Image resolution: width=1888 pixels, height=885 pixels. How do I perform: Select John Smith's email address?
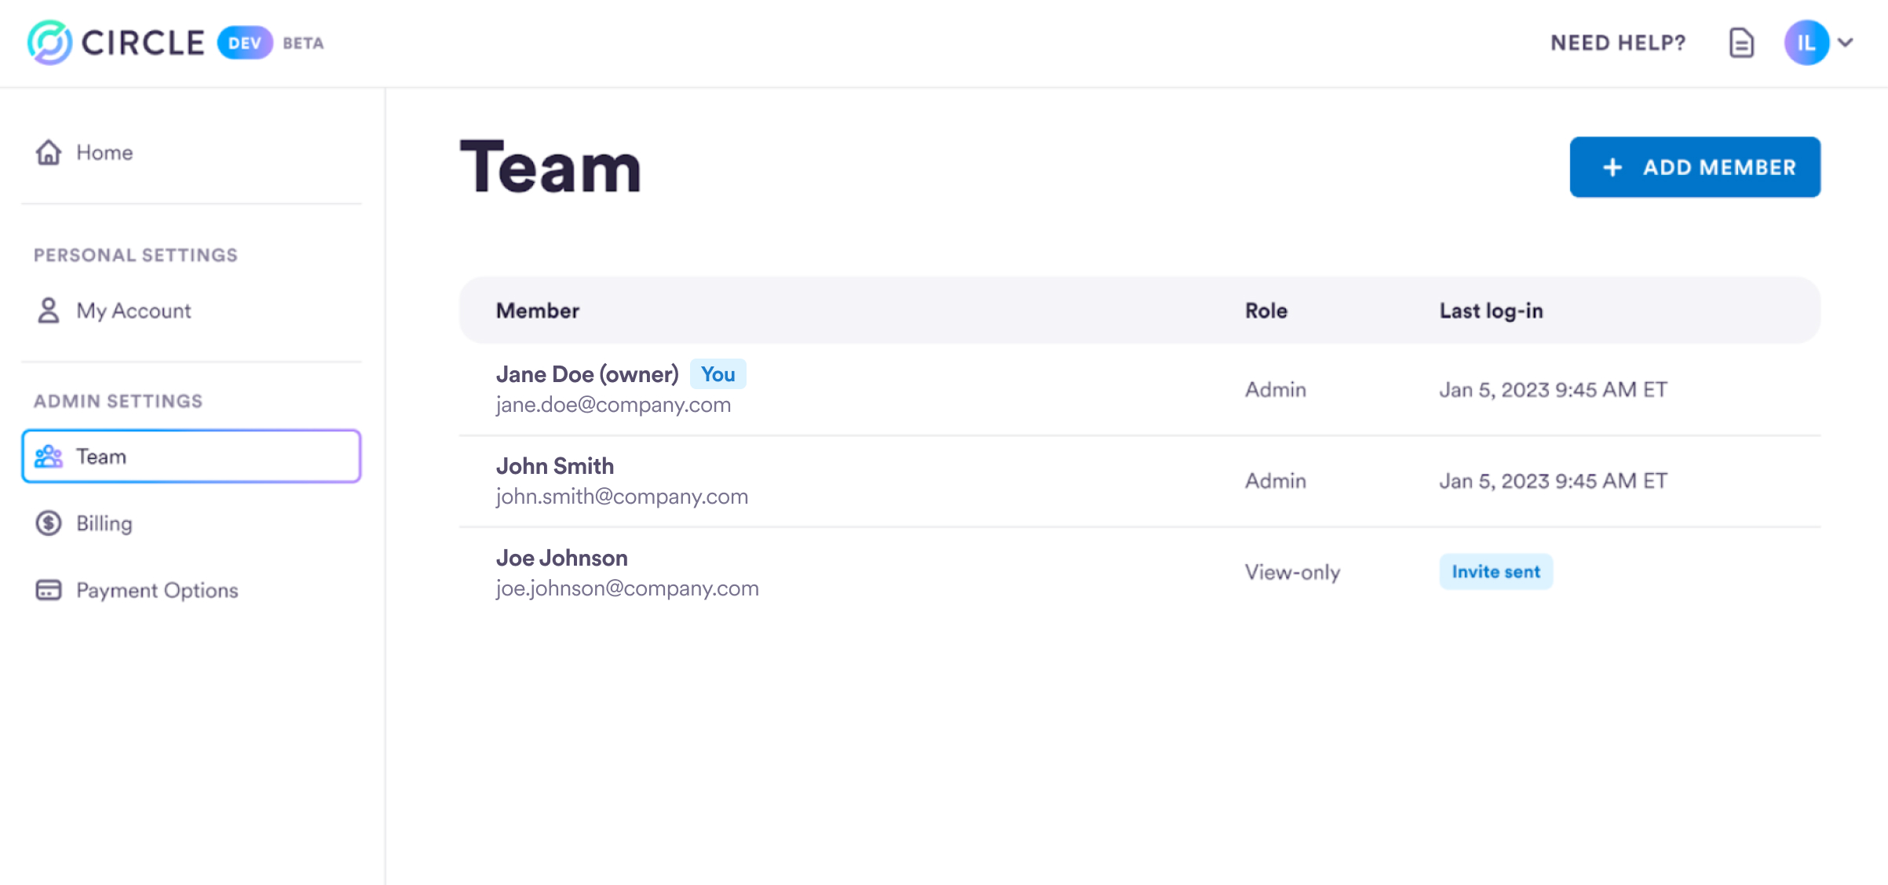point(621,496)
